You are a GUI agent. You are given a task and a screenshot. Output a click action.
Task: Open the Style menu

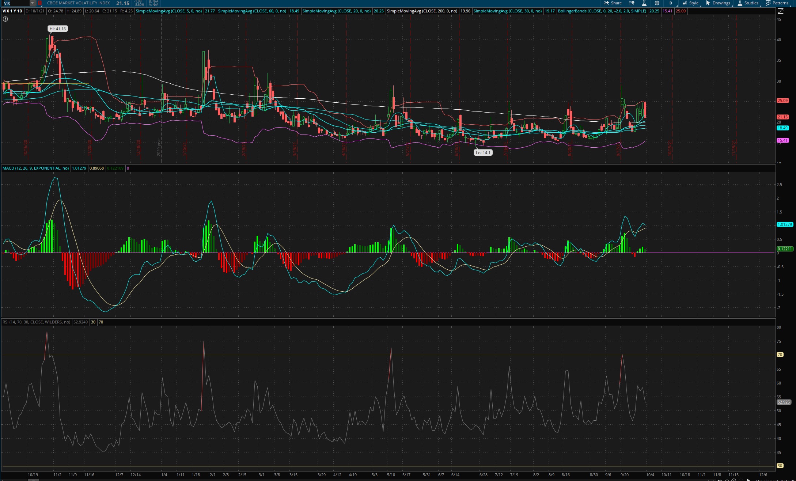[x=691, y=3]
